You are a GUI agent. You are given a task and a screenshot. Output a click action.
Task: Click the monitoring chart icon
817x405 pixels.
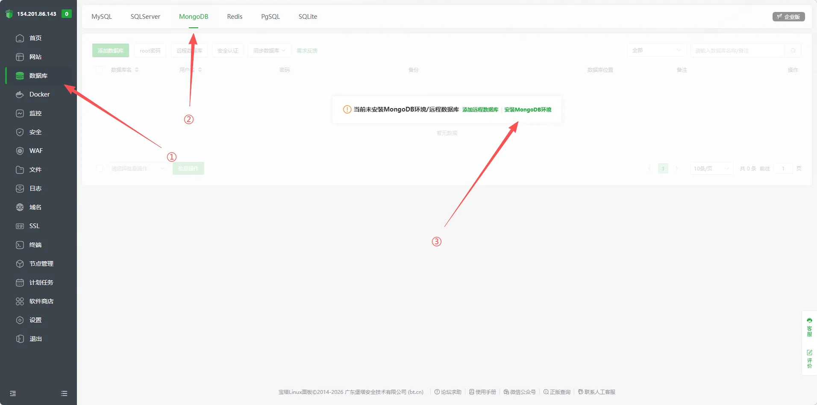(20, 113)
